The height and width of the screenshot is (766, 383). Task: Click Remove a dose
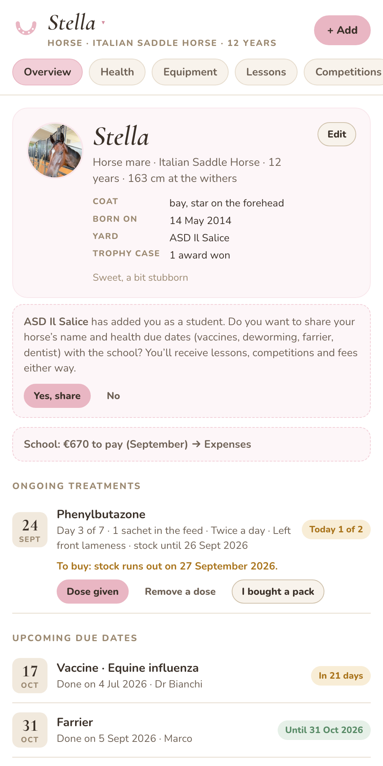(x=180, y=591)
